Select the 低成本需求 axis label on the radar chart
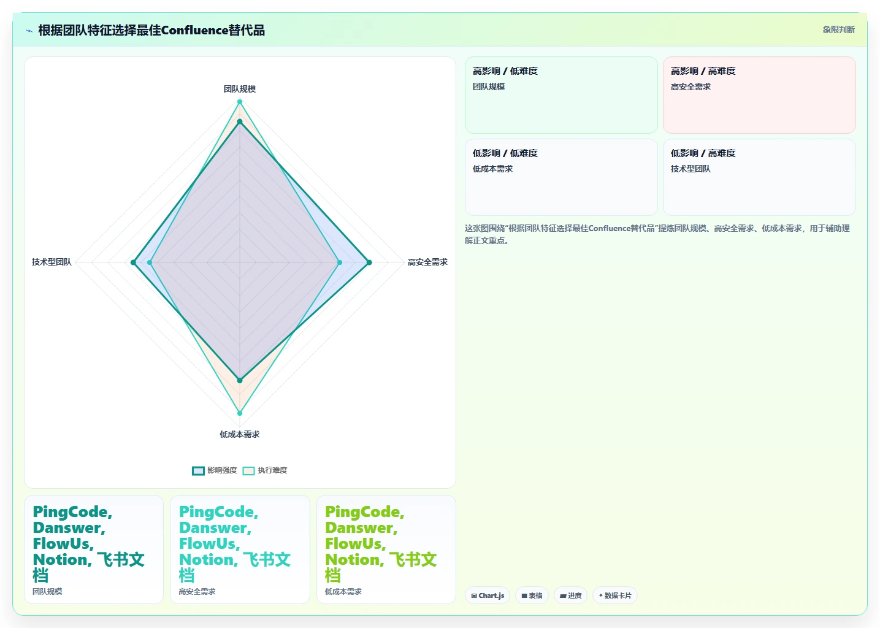This screenshot has width=880, height=628. [x=240, y=434]
